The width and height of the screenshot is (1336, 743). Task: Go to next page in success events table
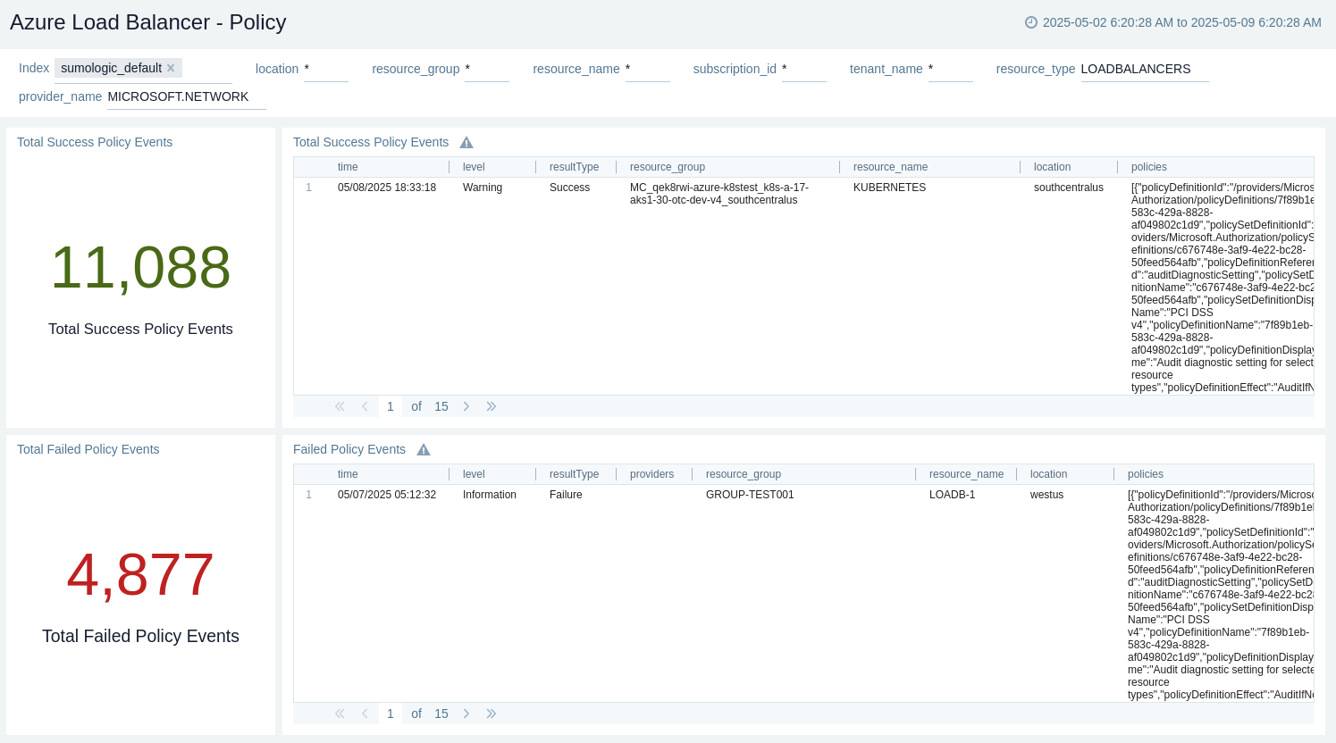pyautogui.click(x=466, y=406)
